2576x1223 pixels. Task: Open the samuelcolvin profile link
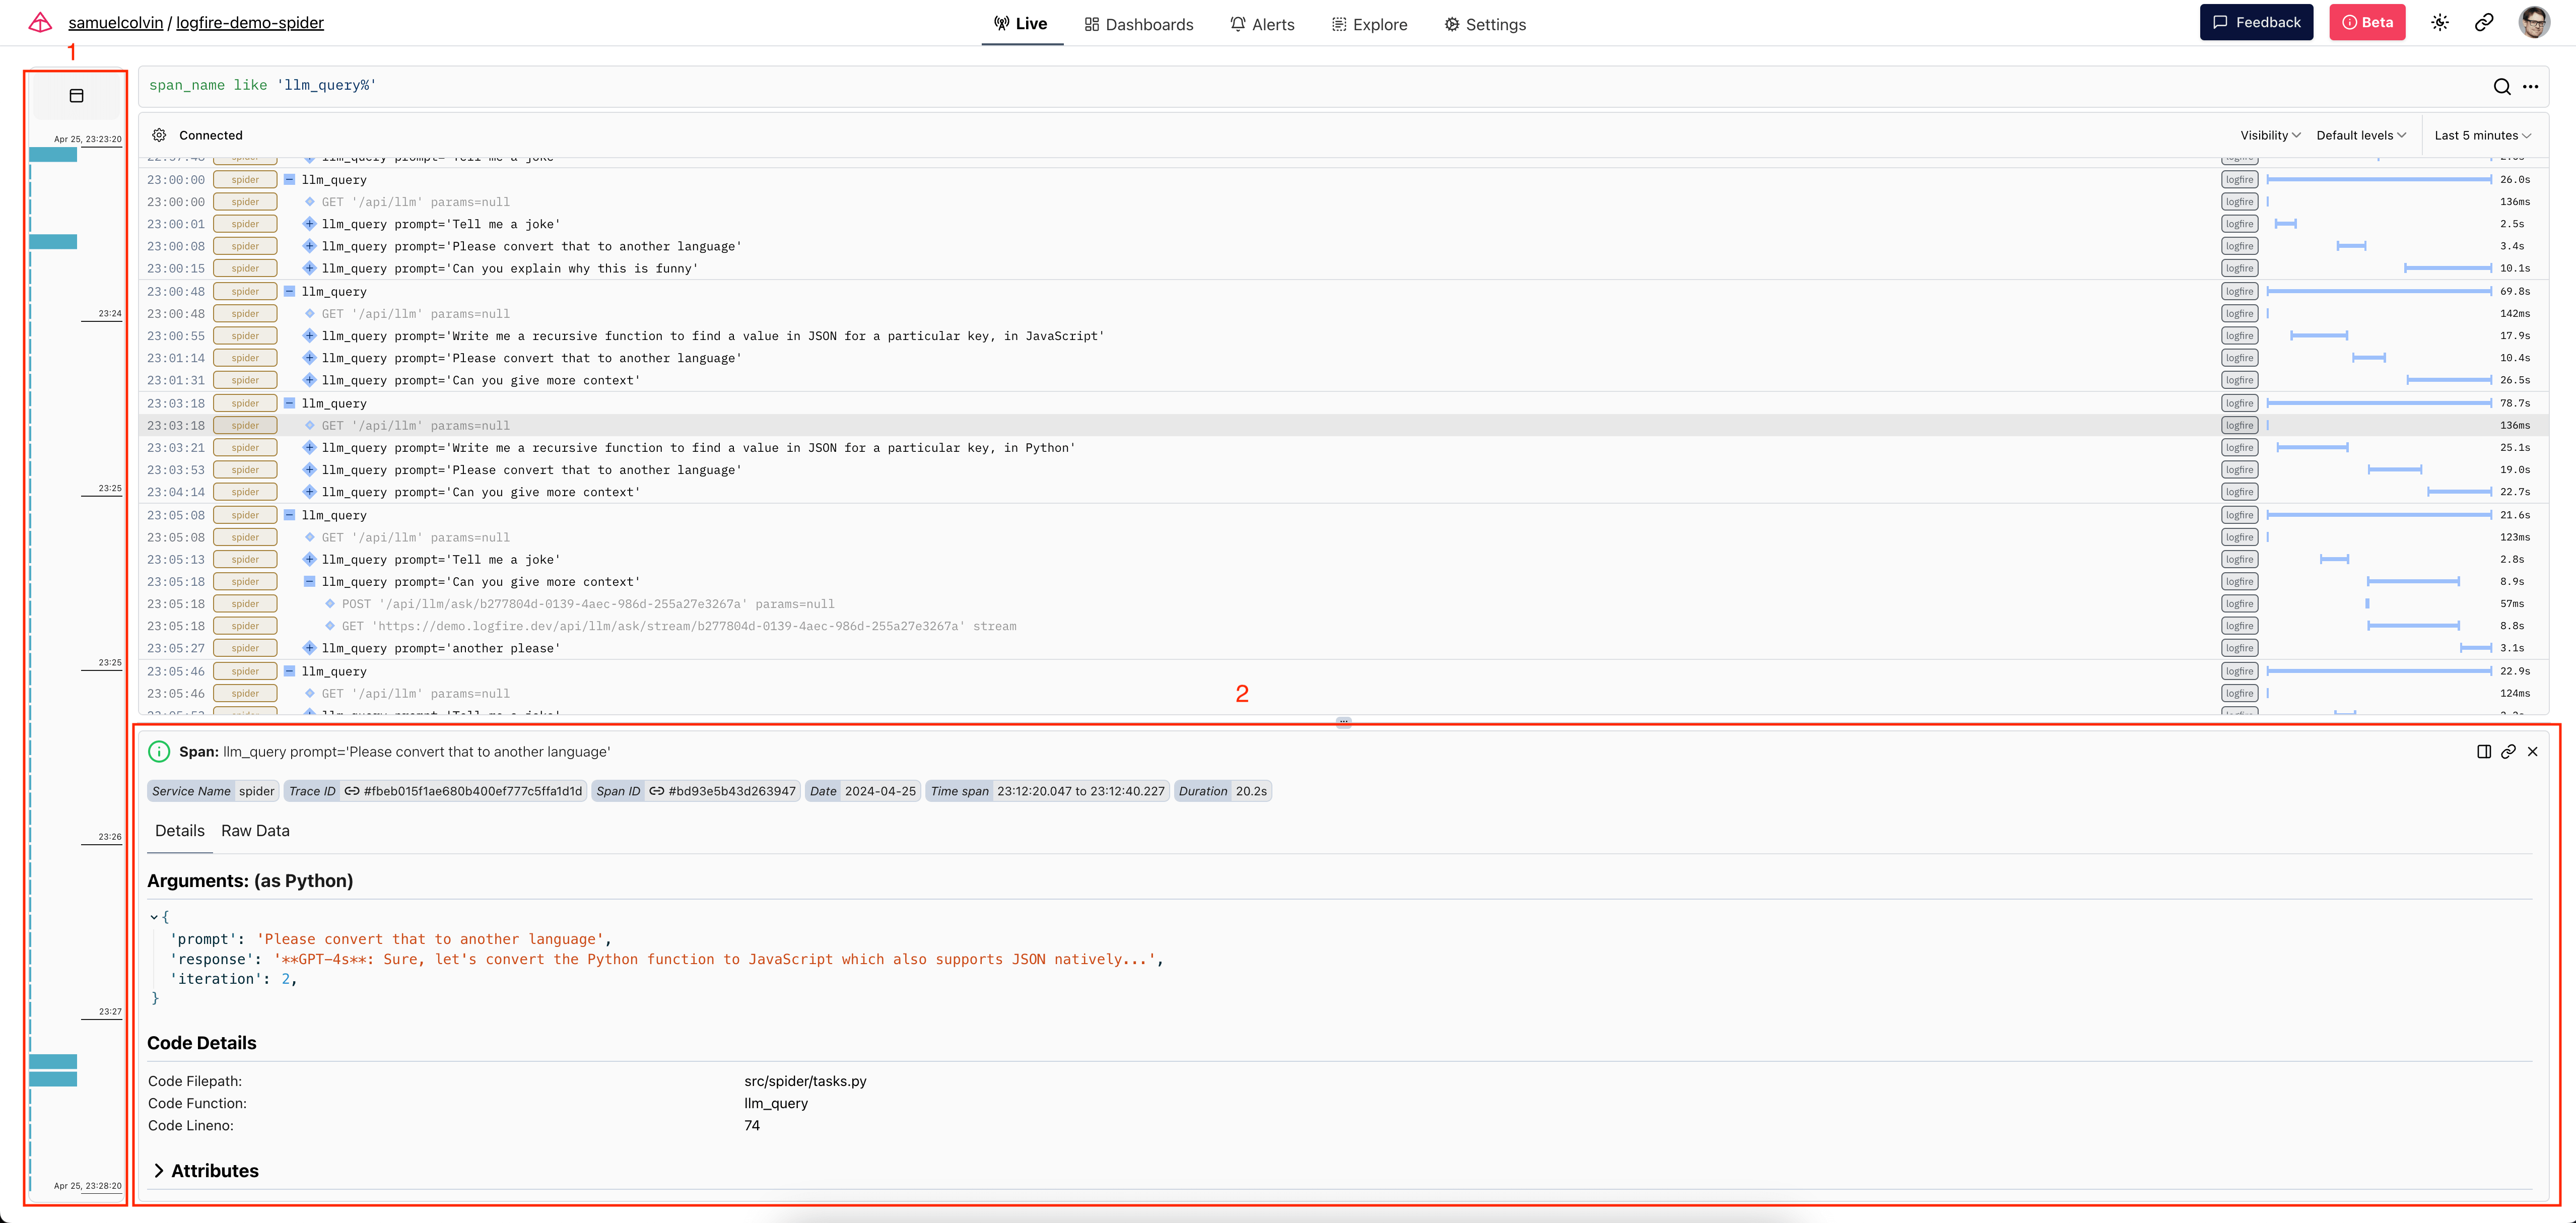114,22
